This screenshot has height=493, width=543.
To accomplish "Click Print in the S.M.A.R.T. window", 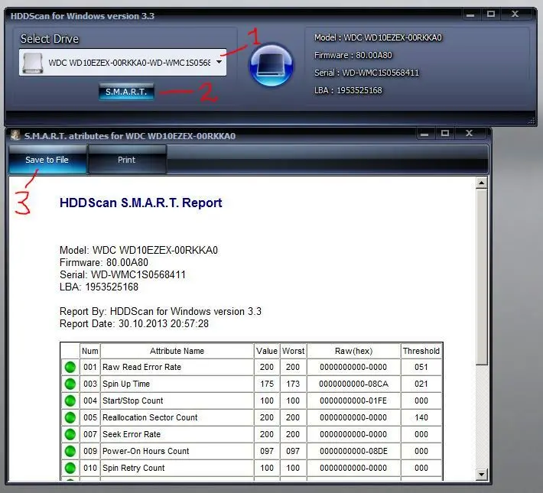I will [x=126, y=160].
